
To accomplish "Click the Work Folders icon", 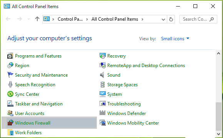I will [x=11, y=132].
